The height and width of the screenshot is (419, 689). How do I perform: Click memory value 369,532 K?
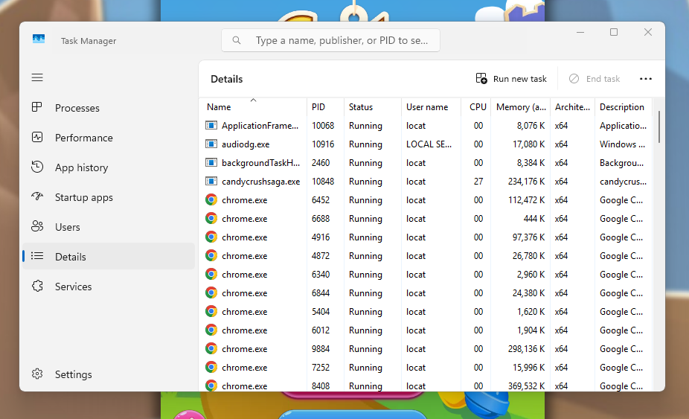tap(526, 386)
